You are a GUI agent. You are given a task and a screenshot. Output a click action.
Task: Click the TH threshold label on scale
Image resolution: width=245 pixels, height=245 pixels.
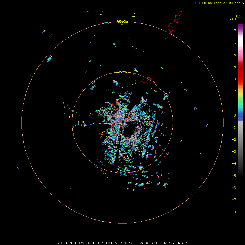pyautogui.click(x=234, y=212)
